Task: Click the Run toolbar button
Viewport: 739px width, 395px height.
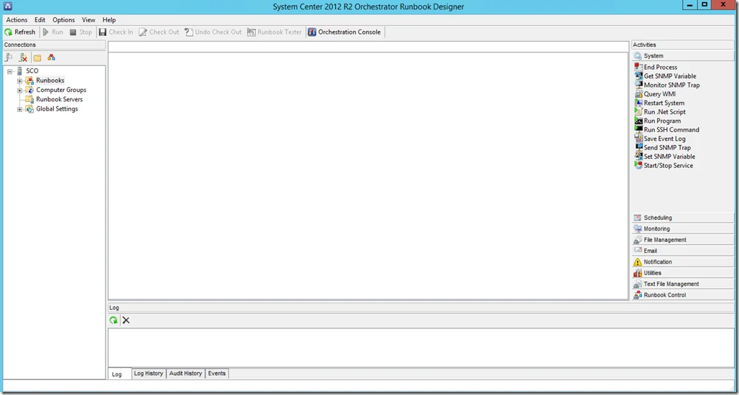Action: coord(52,32)
